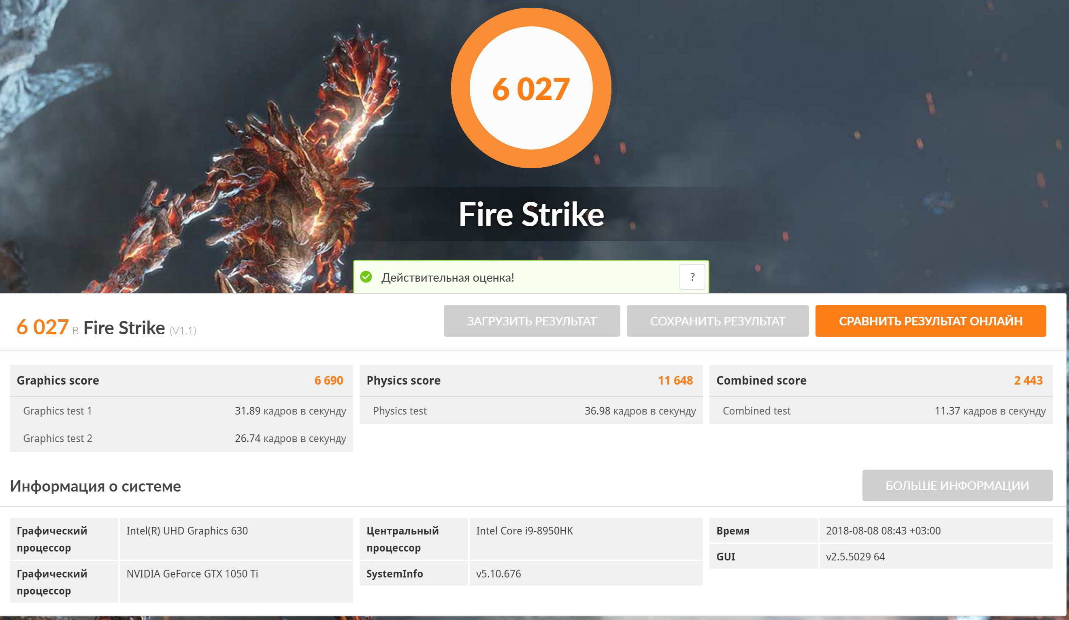Click the timestamp 2018-08-08 08:43 +03:00
This screenshot has height=620, width=1069.
[x=883, y=531]
